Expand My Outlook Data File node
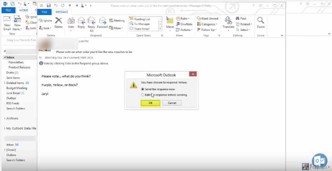Screen dimensions: 332x171 5,128
